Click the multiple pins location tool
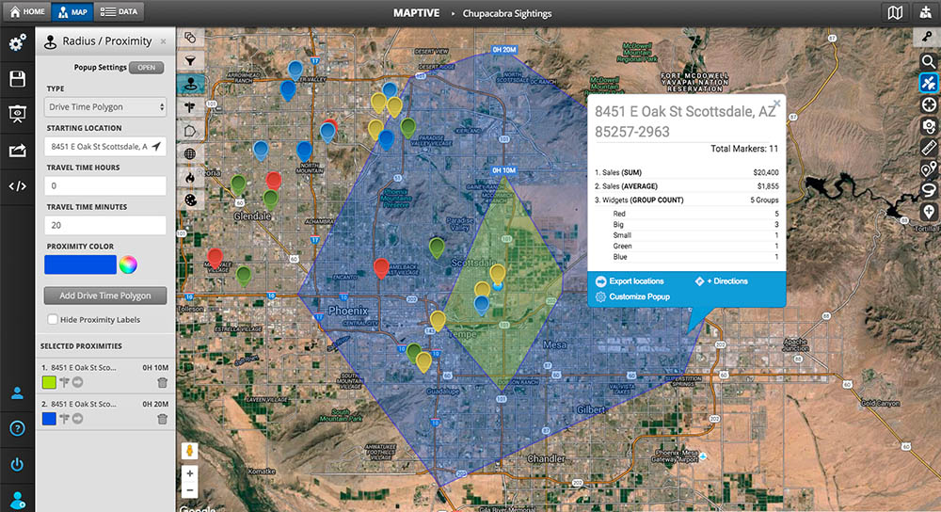The width and height of the screenshot is (941, 512). (929, 169)
